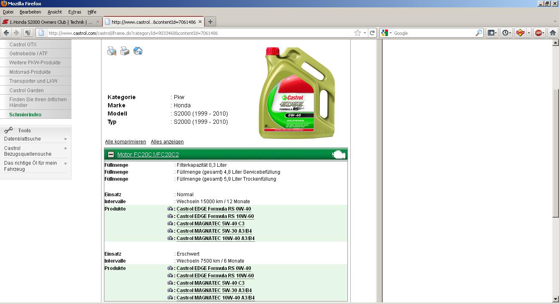
Task: Open the history toolbar button dropdown
Action: point(507,33)
